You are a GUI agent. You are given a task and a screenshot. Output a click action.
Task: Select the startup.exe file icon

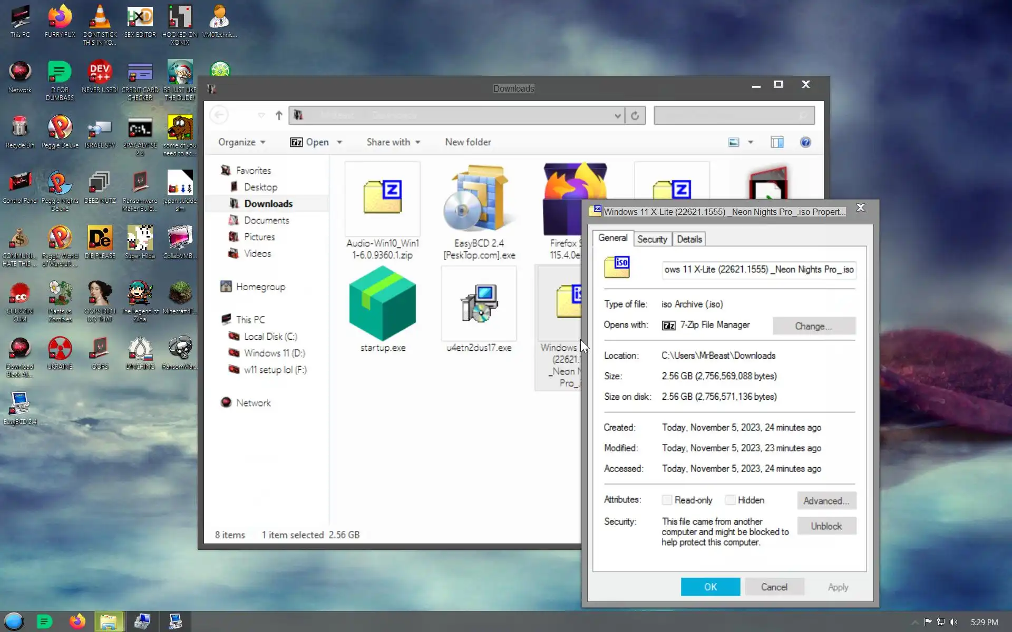click(x=382, y=304)
